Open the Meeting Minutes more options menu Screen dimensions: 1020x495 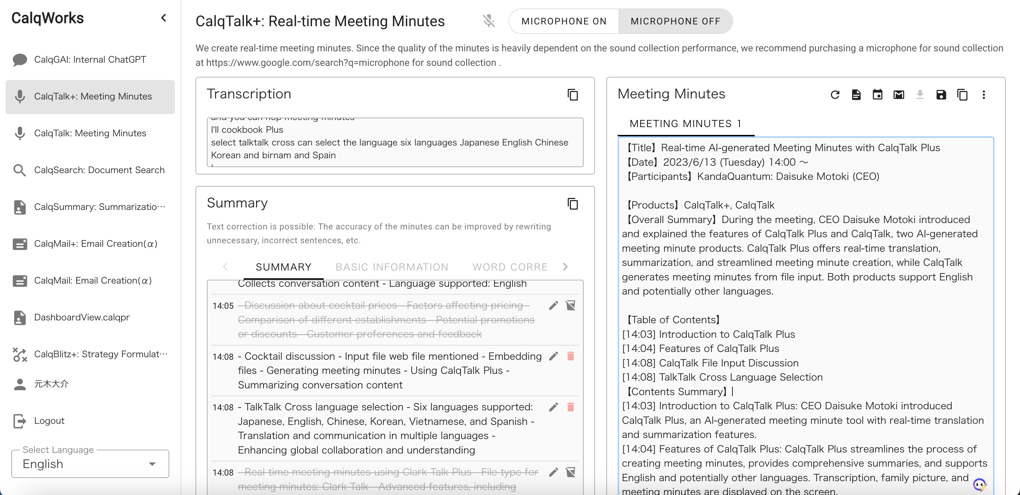984,95
